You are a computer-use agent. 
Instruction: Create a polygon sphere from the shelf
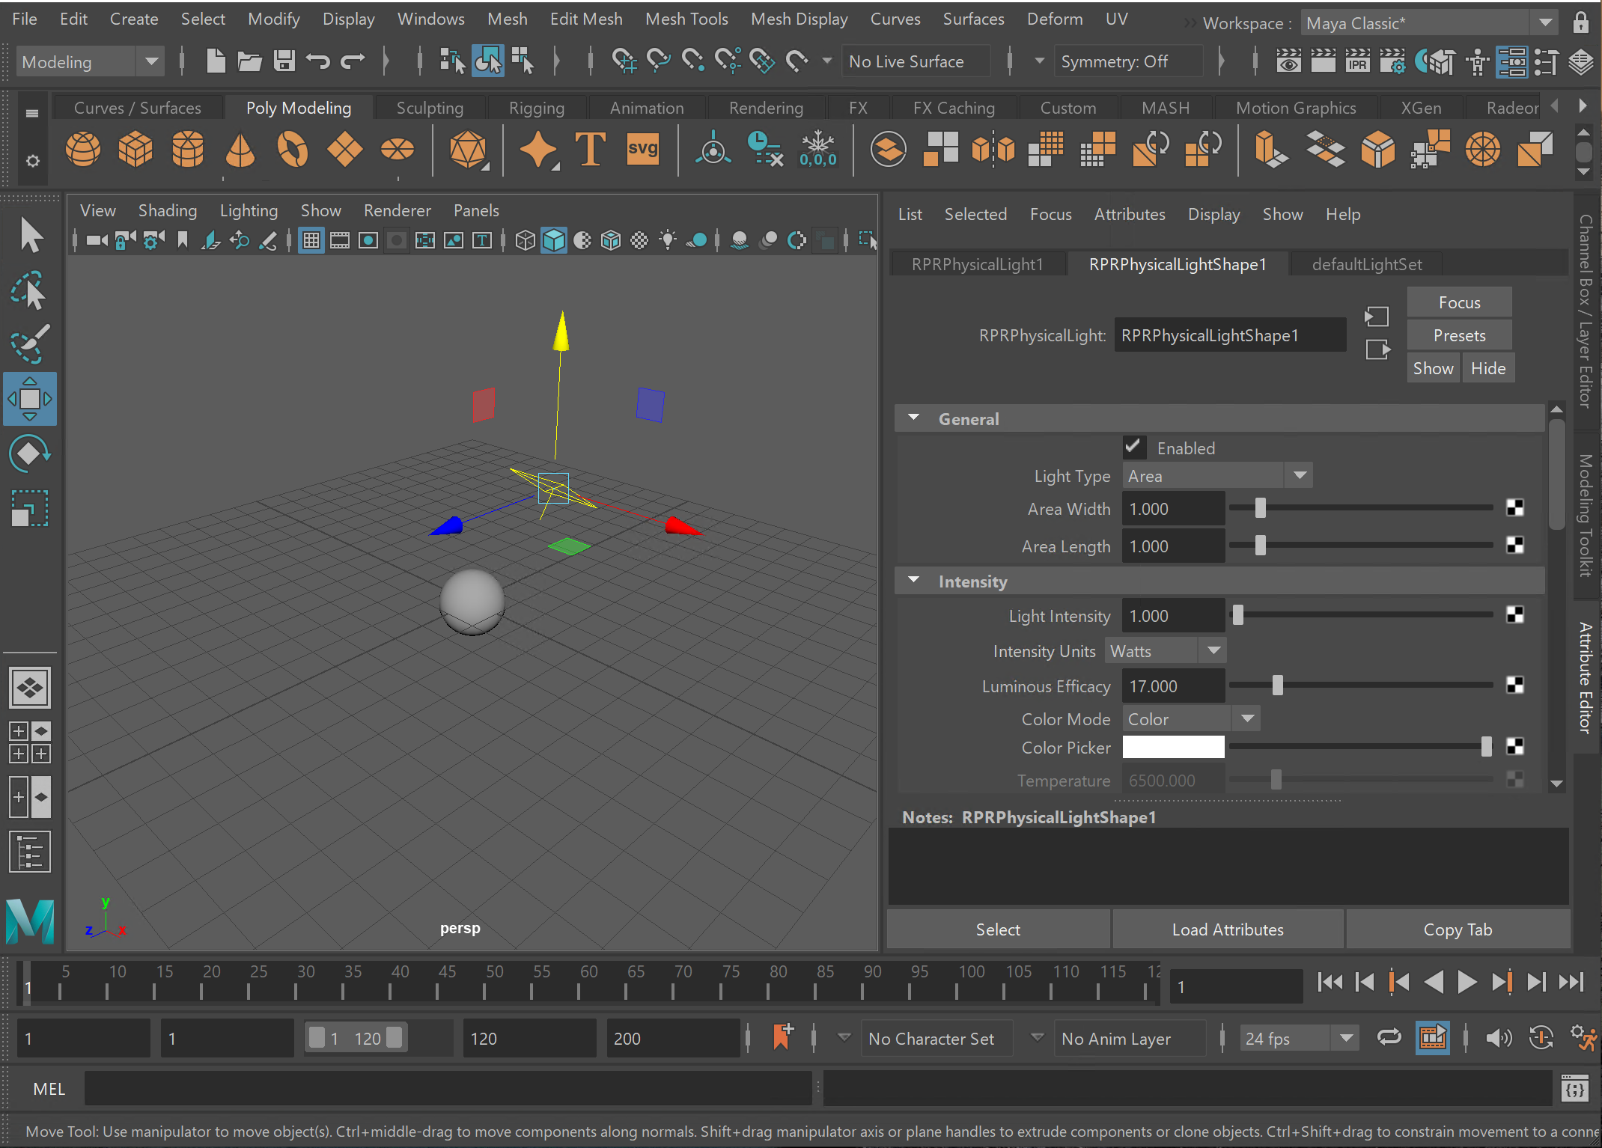pyautogui.click(x=83, y=149)
